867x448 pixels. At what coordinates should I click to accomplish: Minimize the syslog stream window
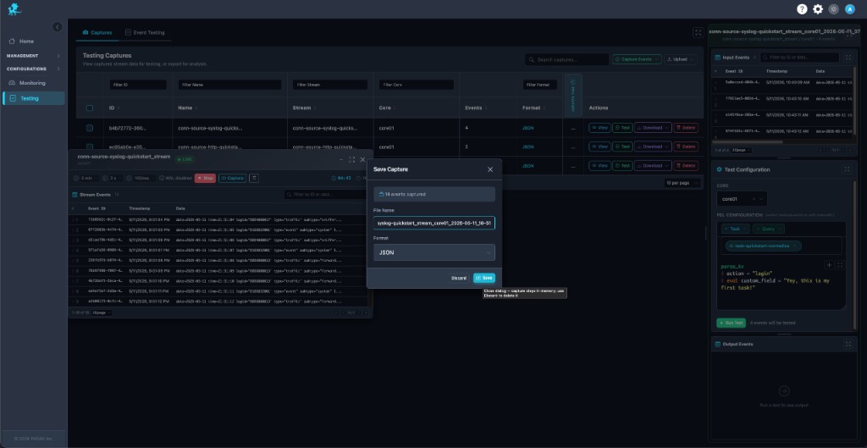tap(341, 160)
